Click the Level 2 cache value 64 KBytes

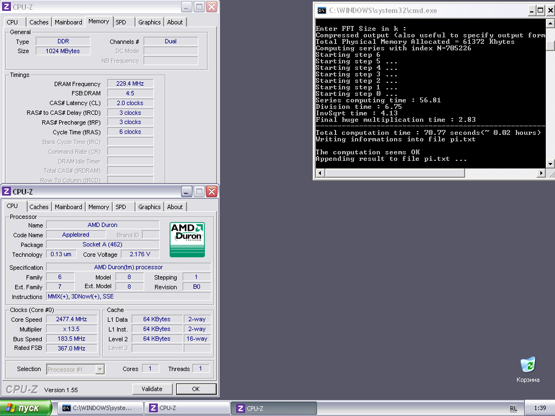tap(157, 339)
